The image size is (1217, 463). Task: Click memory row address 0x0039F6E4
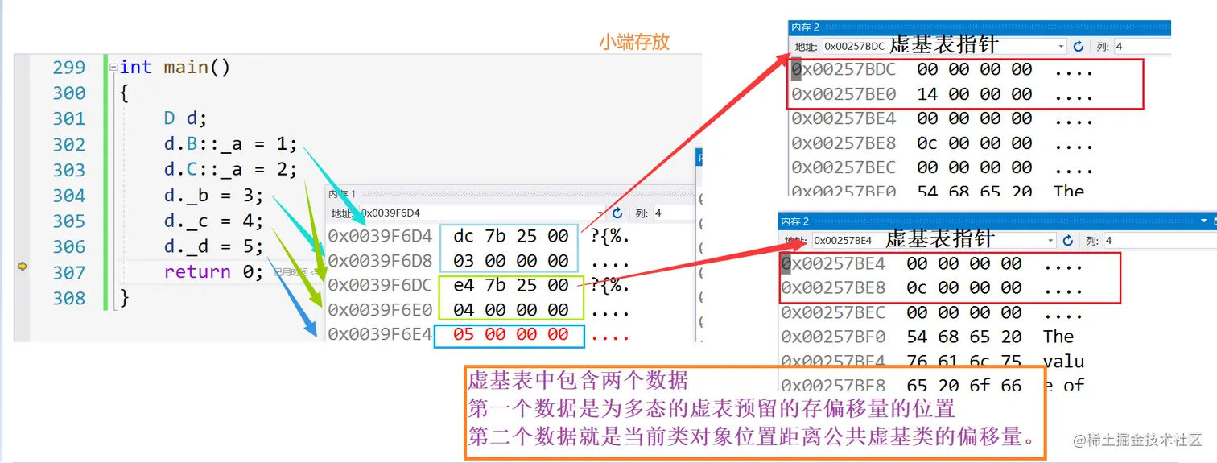pyautogui.click(x=380, y=334)
